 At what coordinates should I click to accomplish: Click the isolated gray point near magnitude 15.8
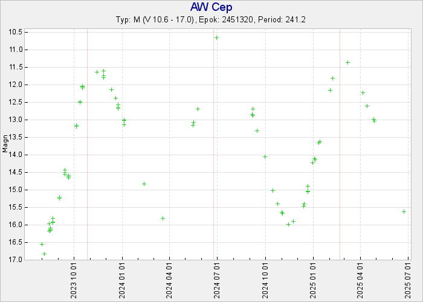click(163, 218)
